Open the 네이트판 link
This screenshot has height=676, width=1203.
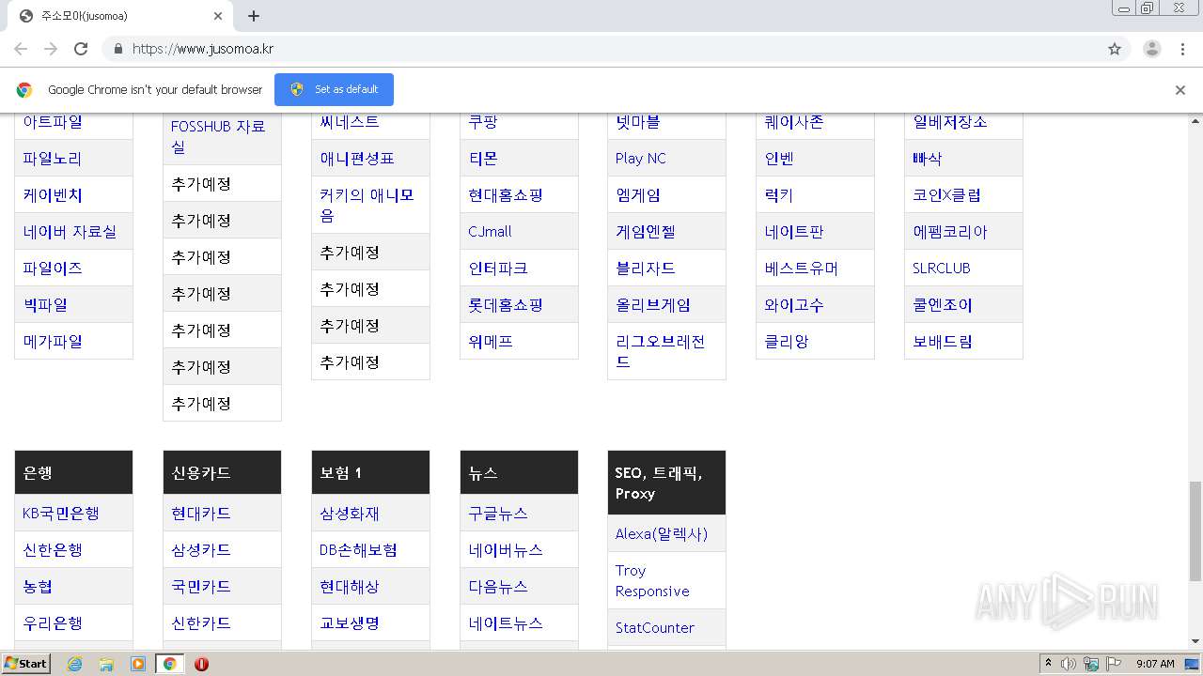pos(794,232)
